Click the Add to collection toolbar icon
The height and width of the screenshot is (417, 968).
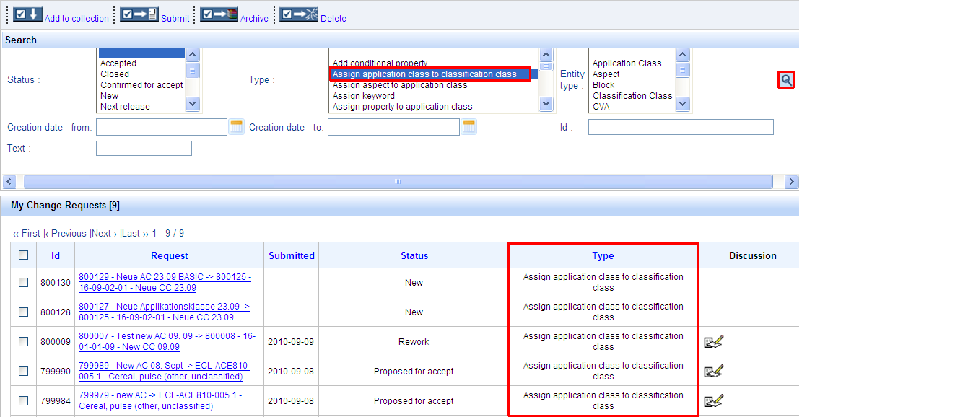pos(28,14)
